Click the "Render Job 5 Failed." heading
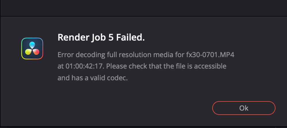287x128 pixels. (101, 37)
